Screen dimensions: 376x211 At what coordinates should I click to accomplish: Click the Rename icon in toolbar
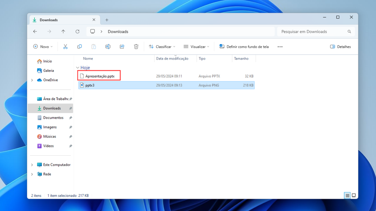(108, 47)
